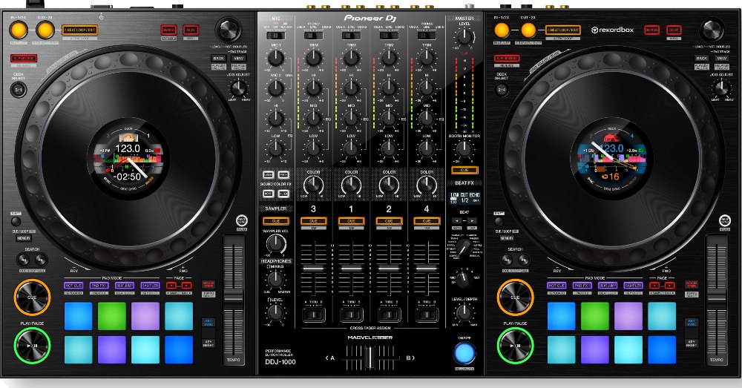
Task: Click the crossfader handle
Action: (369, 358)
